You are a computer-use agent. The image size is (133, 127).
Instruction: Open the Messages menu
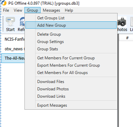(x=51, y=10)
